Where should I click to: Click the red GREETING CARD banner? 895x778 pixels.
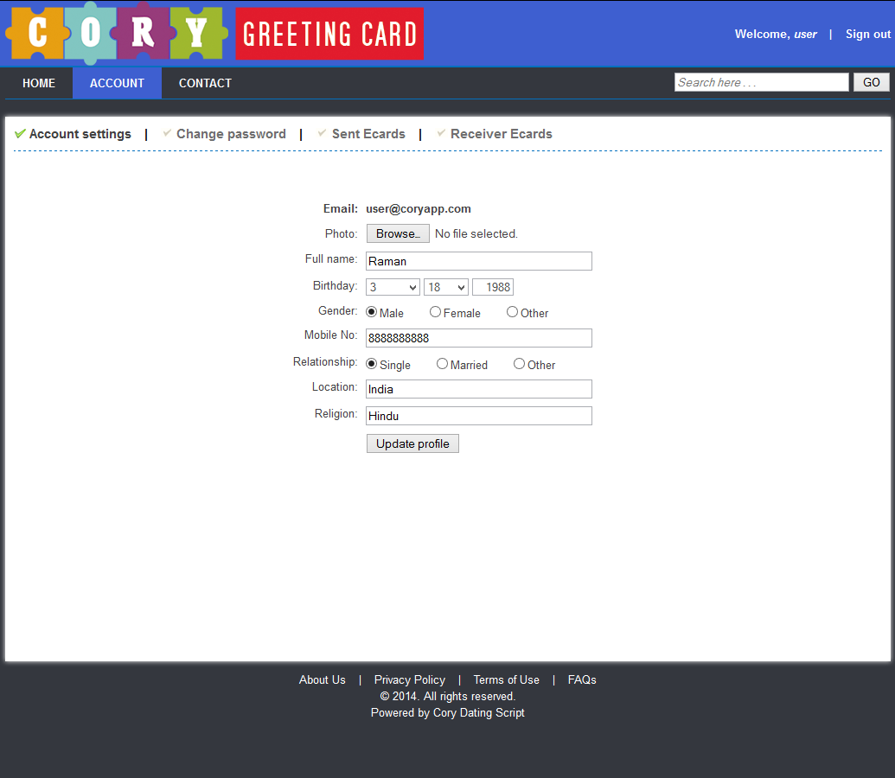(329, 33)
